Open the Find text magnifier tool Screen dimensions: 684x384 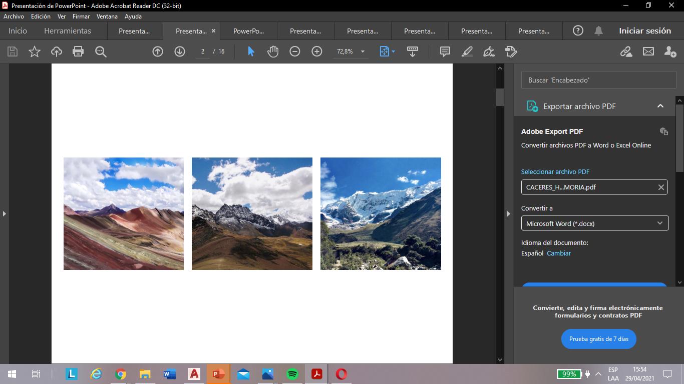pos(101,51)
